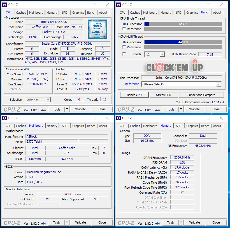Open the Reference '<Please Select>' dropdown
Screen dimensions: 230x228
click(181, 84)
